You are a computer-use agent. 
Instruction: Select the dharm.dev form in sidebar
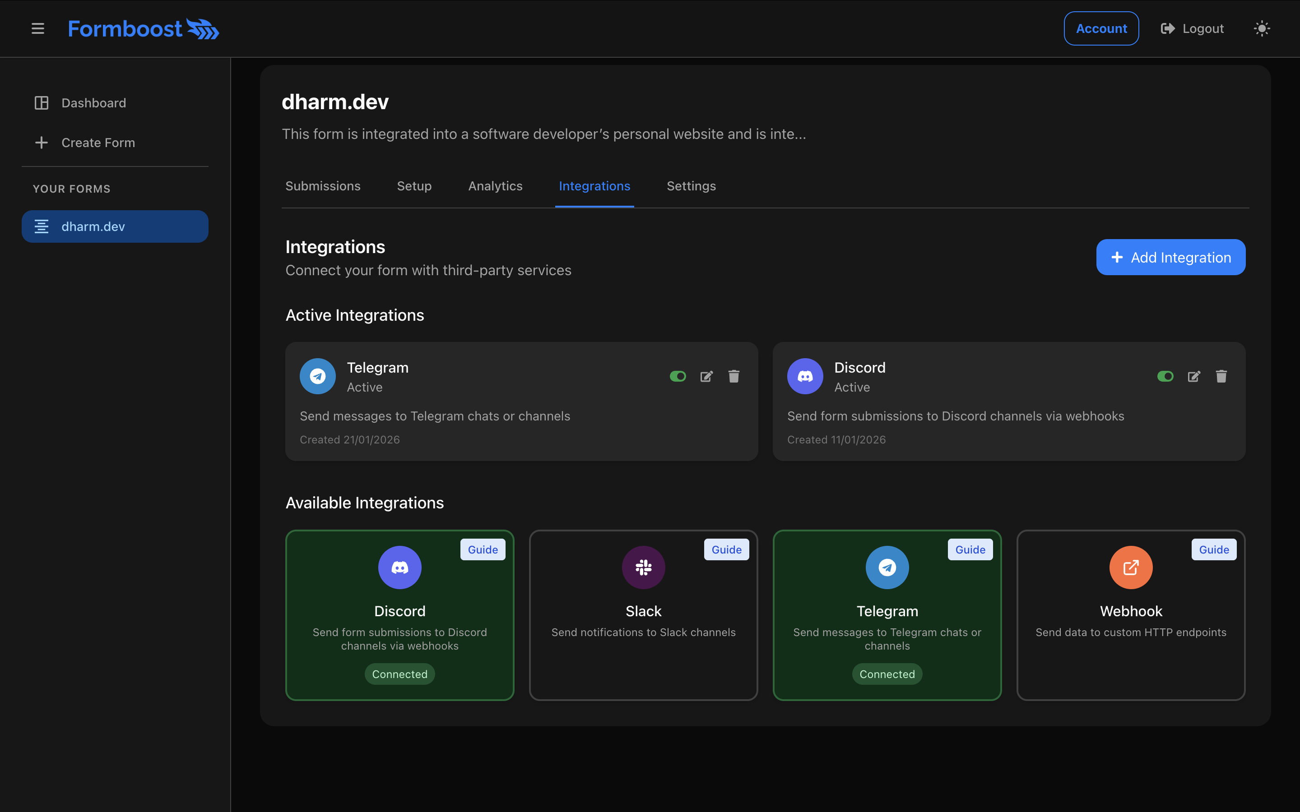click(x=114, y=226)
